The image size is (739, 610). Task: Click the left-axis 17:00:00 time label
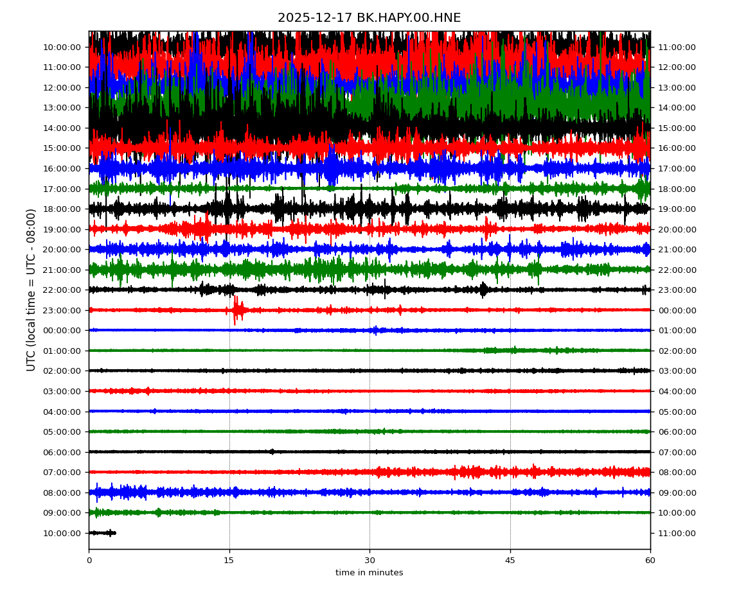62,189
